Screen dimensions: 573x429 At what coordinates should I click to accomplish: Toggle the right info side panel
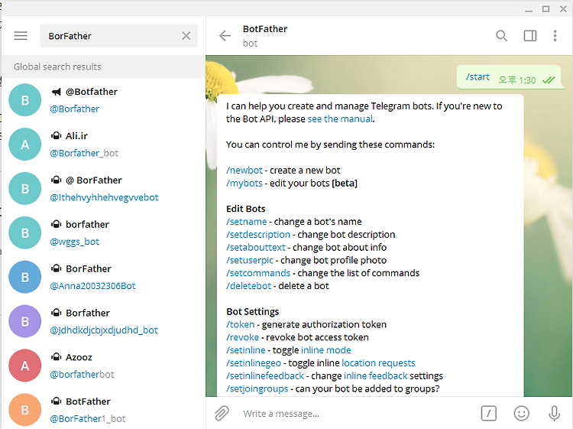coord(530,36)
